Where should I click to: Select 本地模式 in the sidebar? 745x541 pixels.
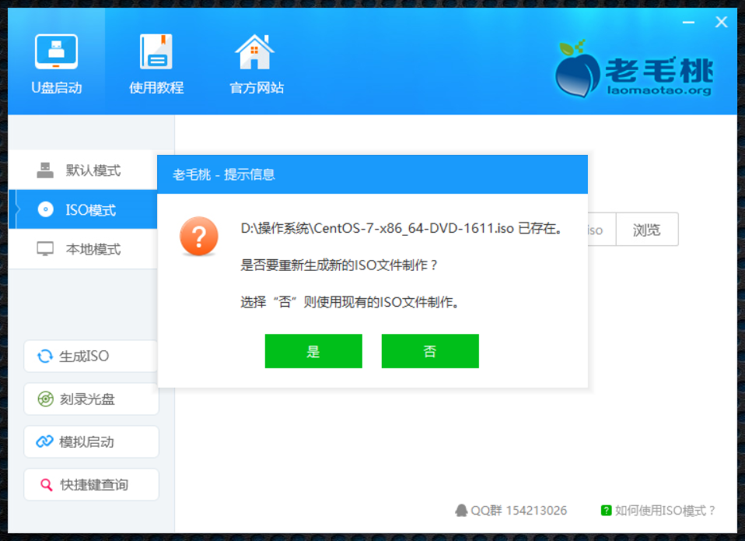pos(83,249)
